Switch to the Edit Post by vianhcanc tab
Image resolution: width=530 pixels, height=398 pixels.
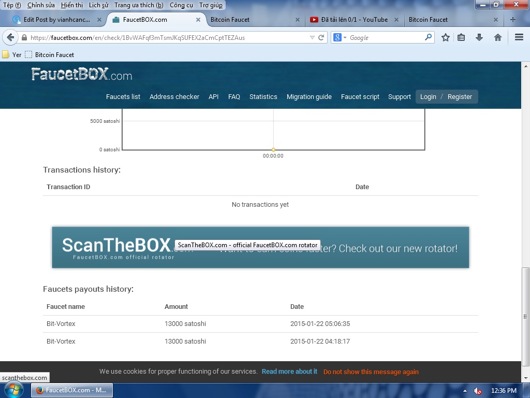pyautogui.click(x=57, y=20)
